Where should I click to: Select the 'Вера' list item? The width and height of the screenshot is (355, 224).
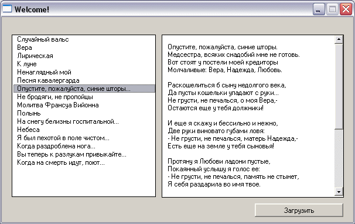pos(84,47)
